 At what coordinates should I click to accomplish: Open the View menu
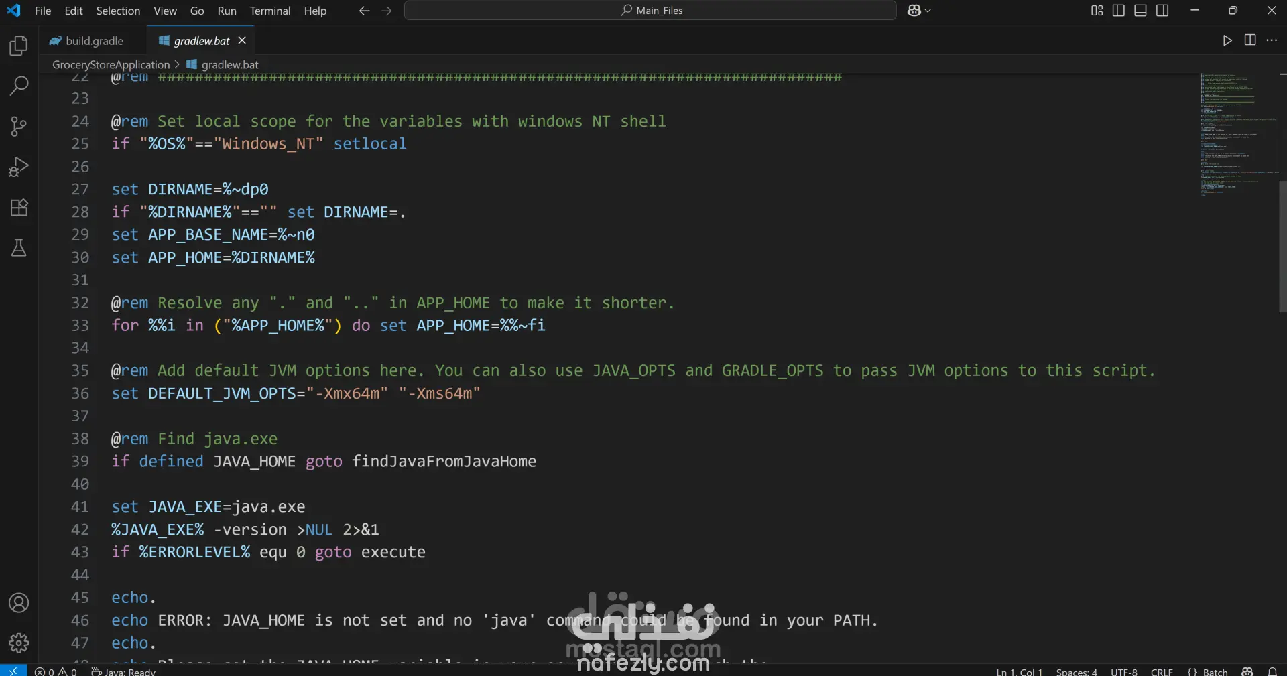coord(165,11)
